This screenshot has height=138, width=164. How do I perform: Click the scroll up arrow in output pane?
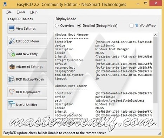tap(156, 35)
